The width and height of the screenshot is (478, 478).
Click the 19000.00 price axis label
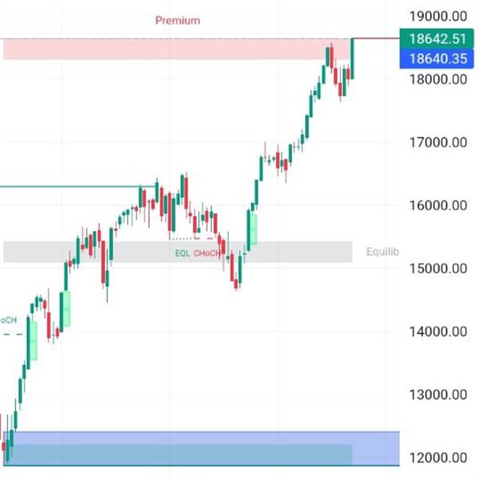click(437, 16)
